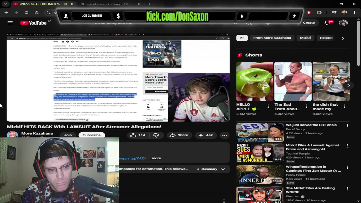Switch to mizkif sues otk Search X tab
Screen dimensions: 361x203
107,4
